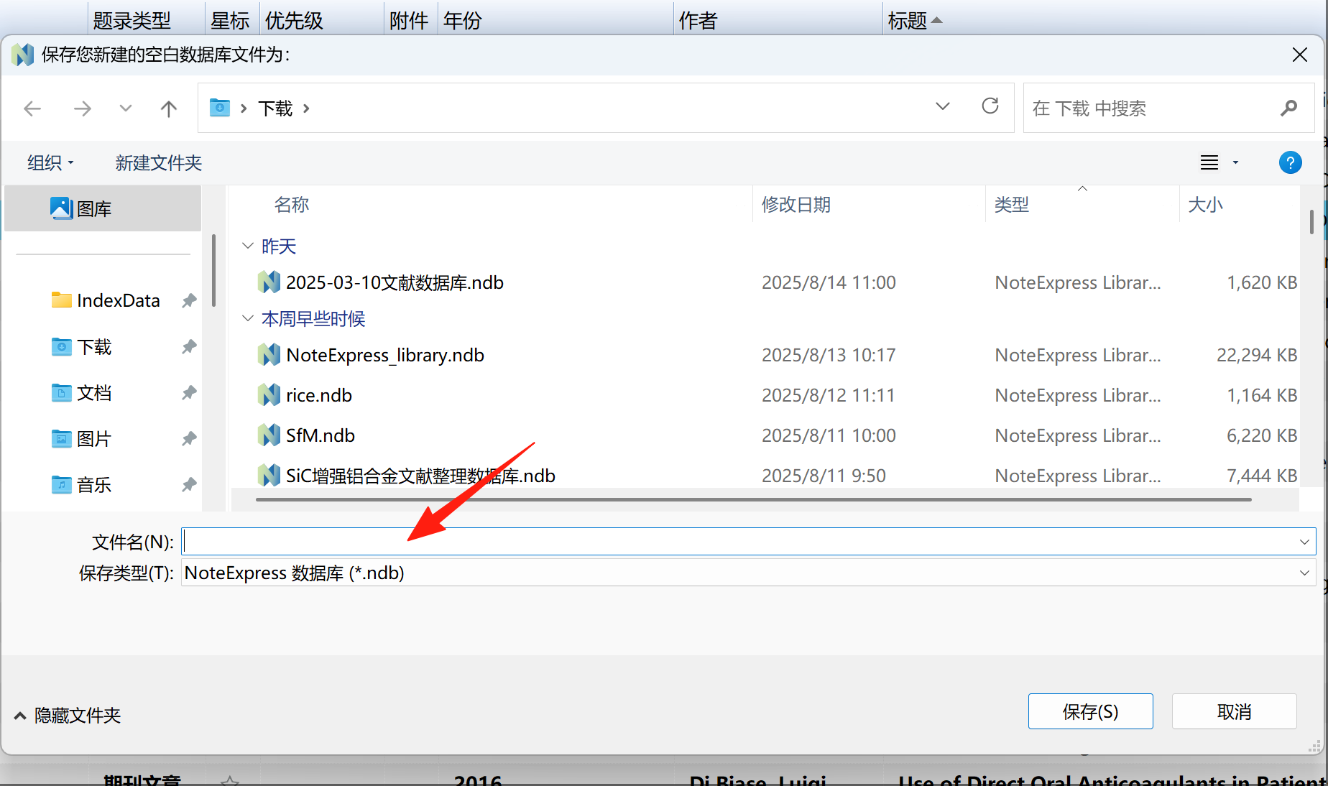Click the 取消 button
This screenshot has width=1328, height=786.
click(1235, 711)
